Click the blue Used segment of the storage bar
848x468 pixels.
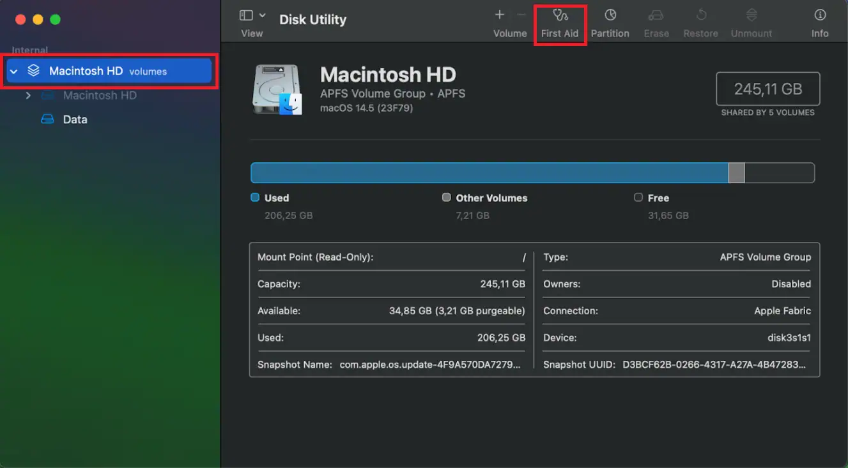490,173
